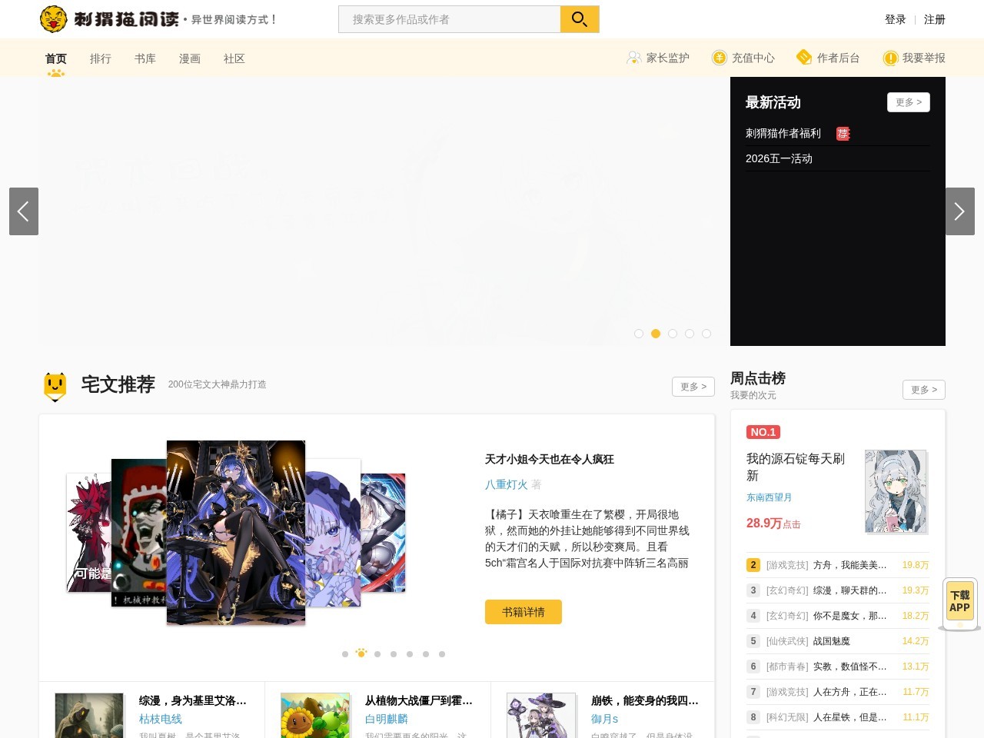Click the 登录 link

[896, 19]
